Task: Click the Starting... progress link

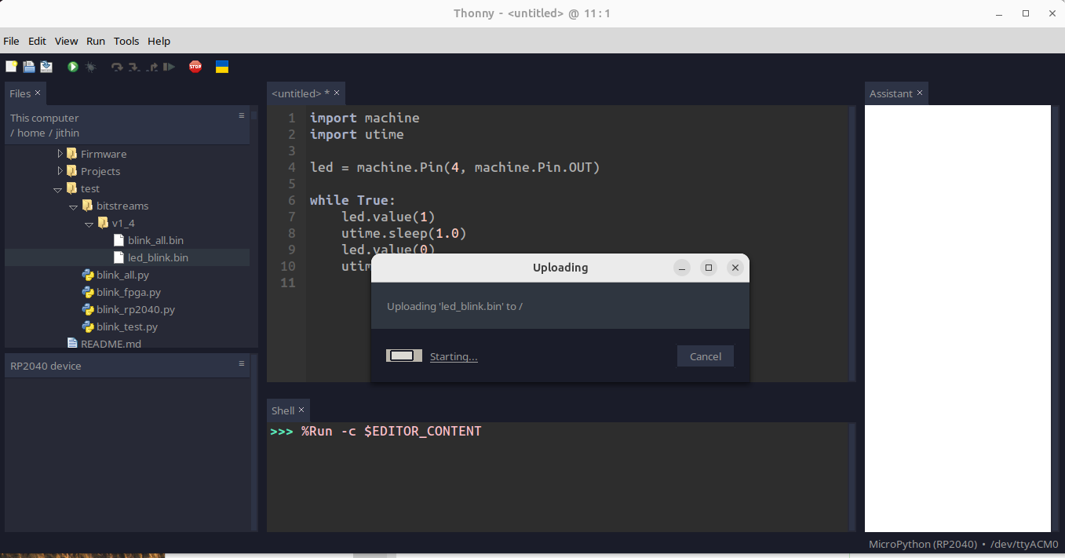Action: coord(454,357)
